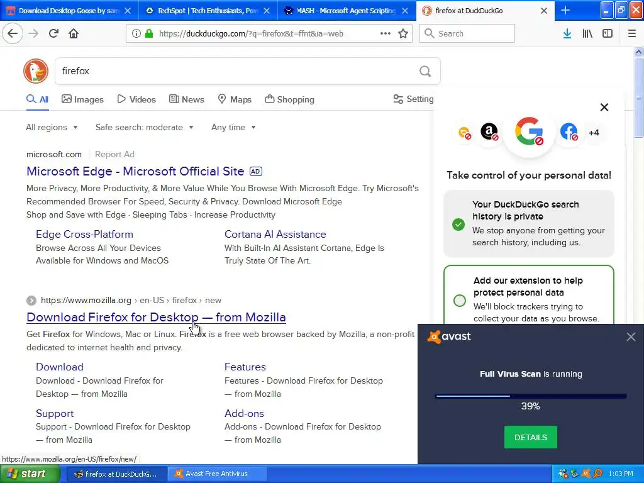Close the Avast scan popup

tap(631, 337)
